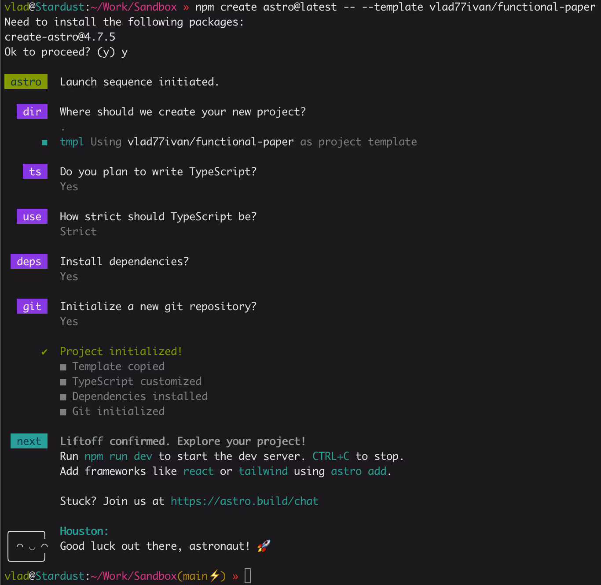Screen dimensions: 601x585
Task: Click 'How strict should TypeScript be?'
Action: (x=158, y=217)
